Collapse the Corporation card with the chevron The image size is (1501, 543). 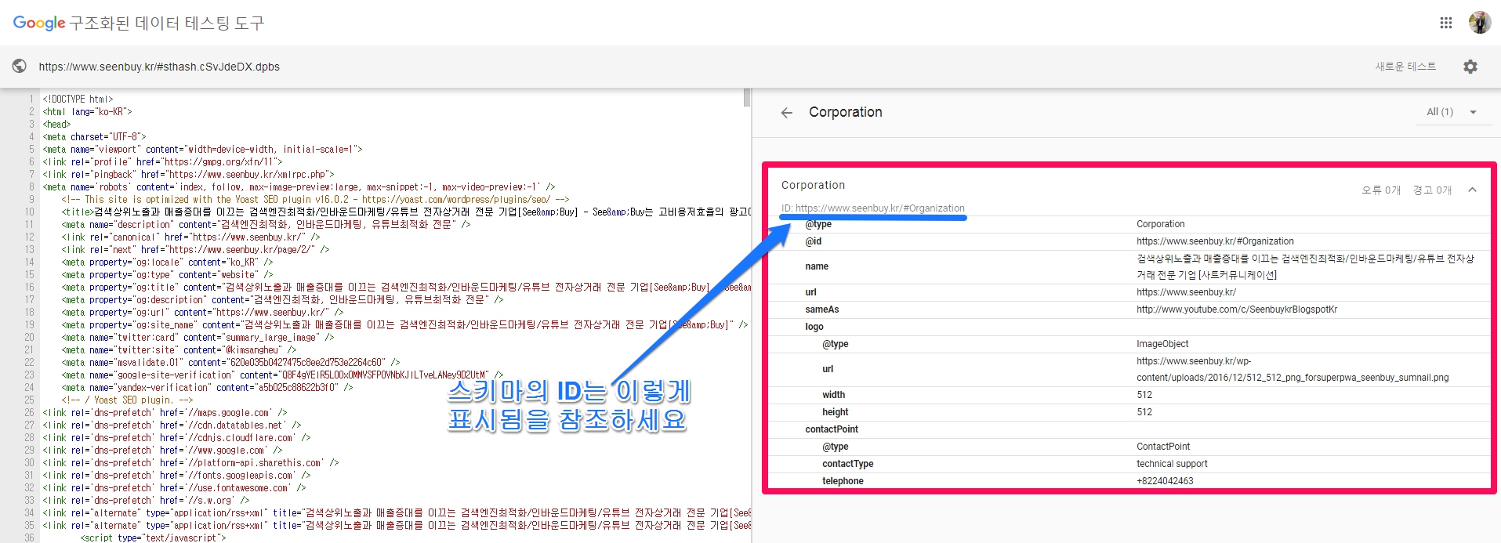coord(1472,190)
